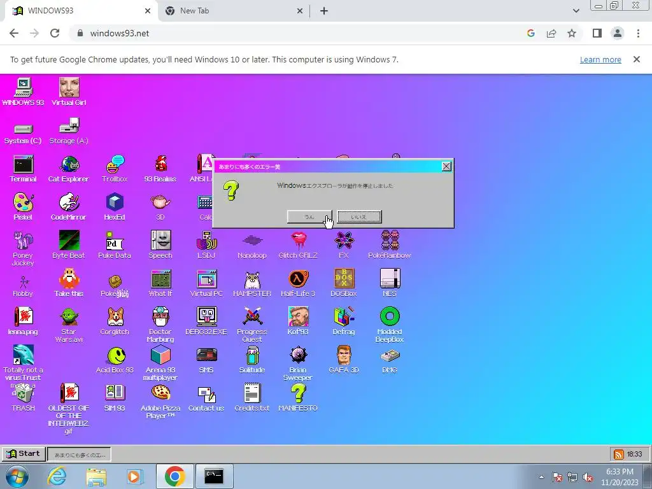Open the 93 Realms icon
Viewport: 652px width, 489px height.
[x=160, y=169]
